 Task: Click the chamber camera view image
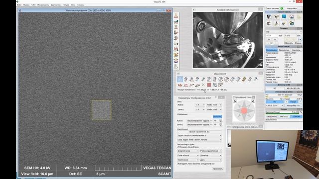point(228,40)
